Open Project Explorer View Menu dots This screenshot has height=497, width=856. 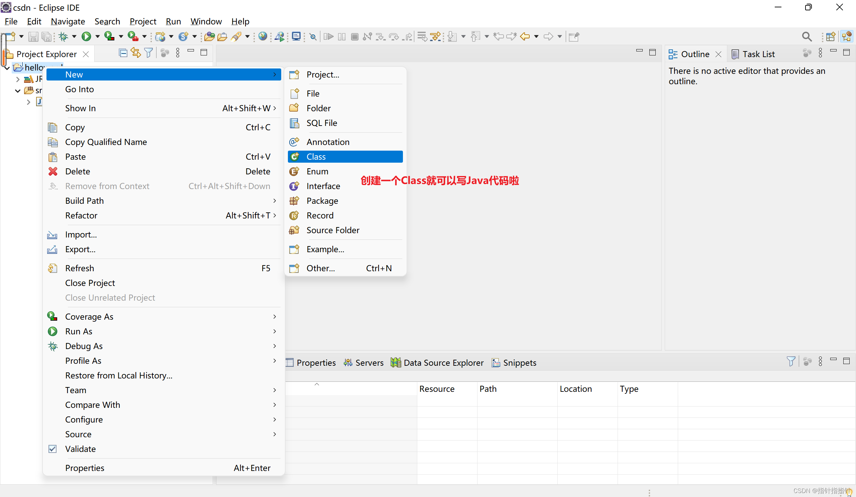pyautogui.click(x=178, y=52)
